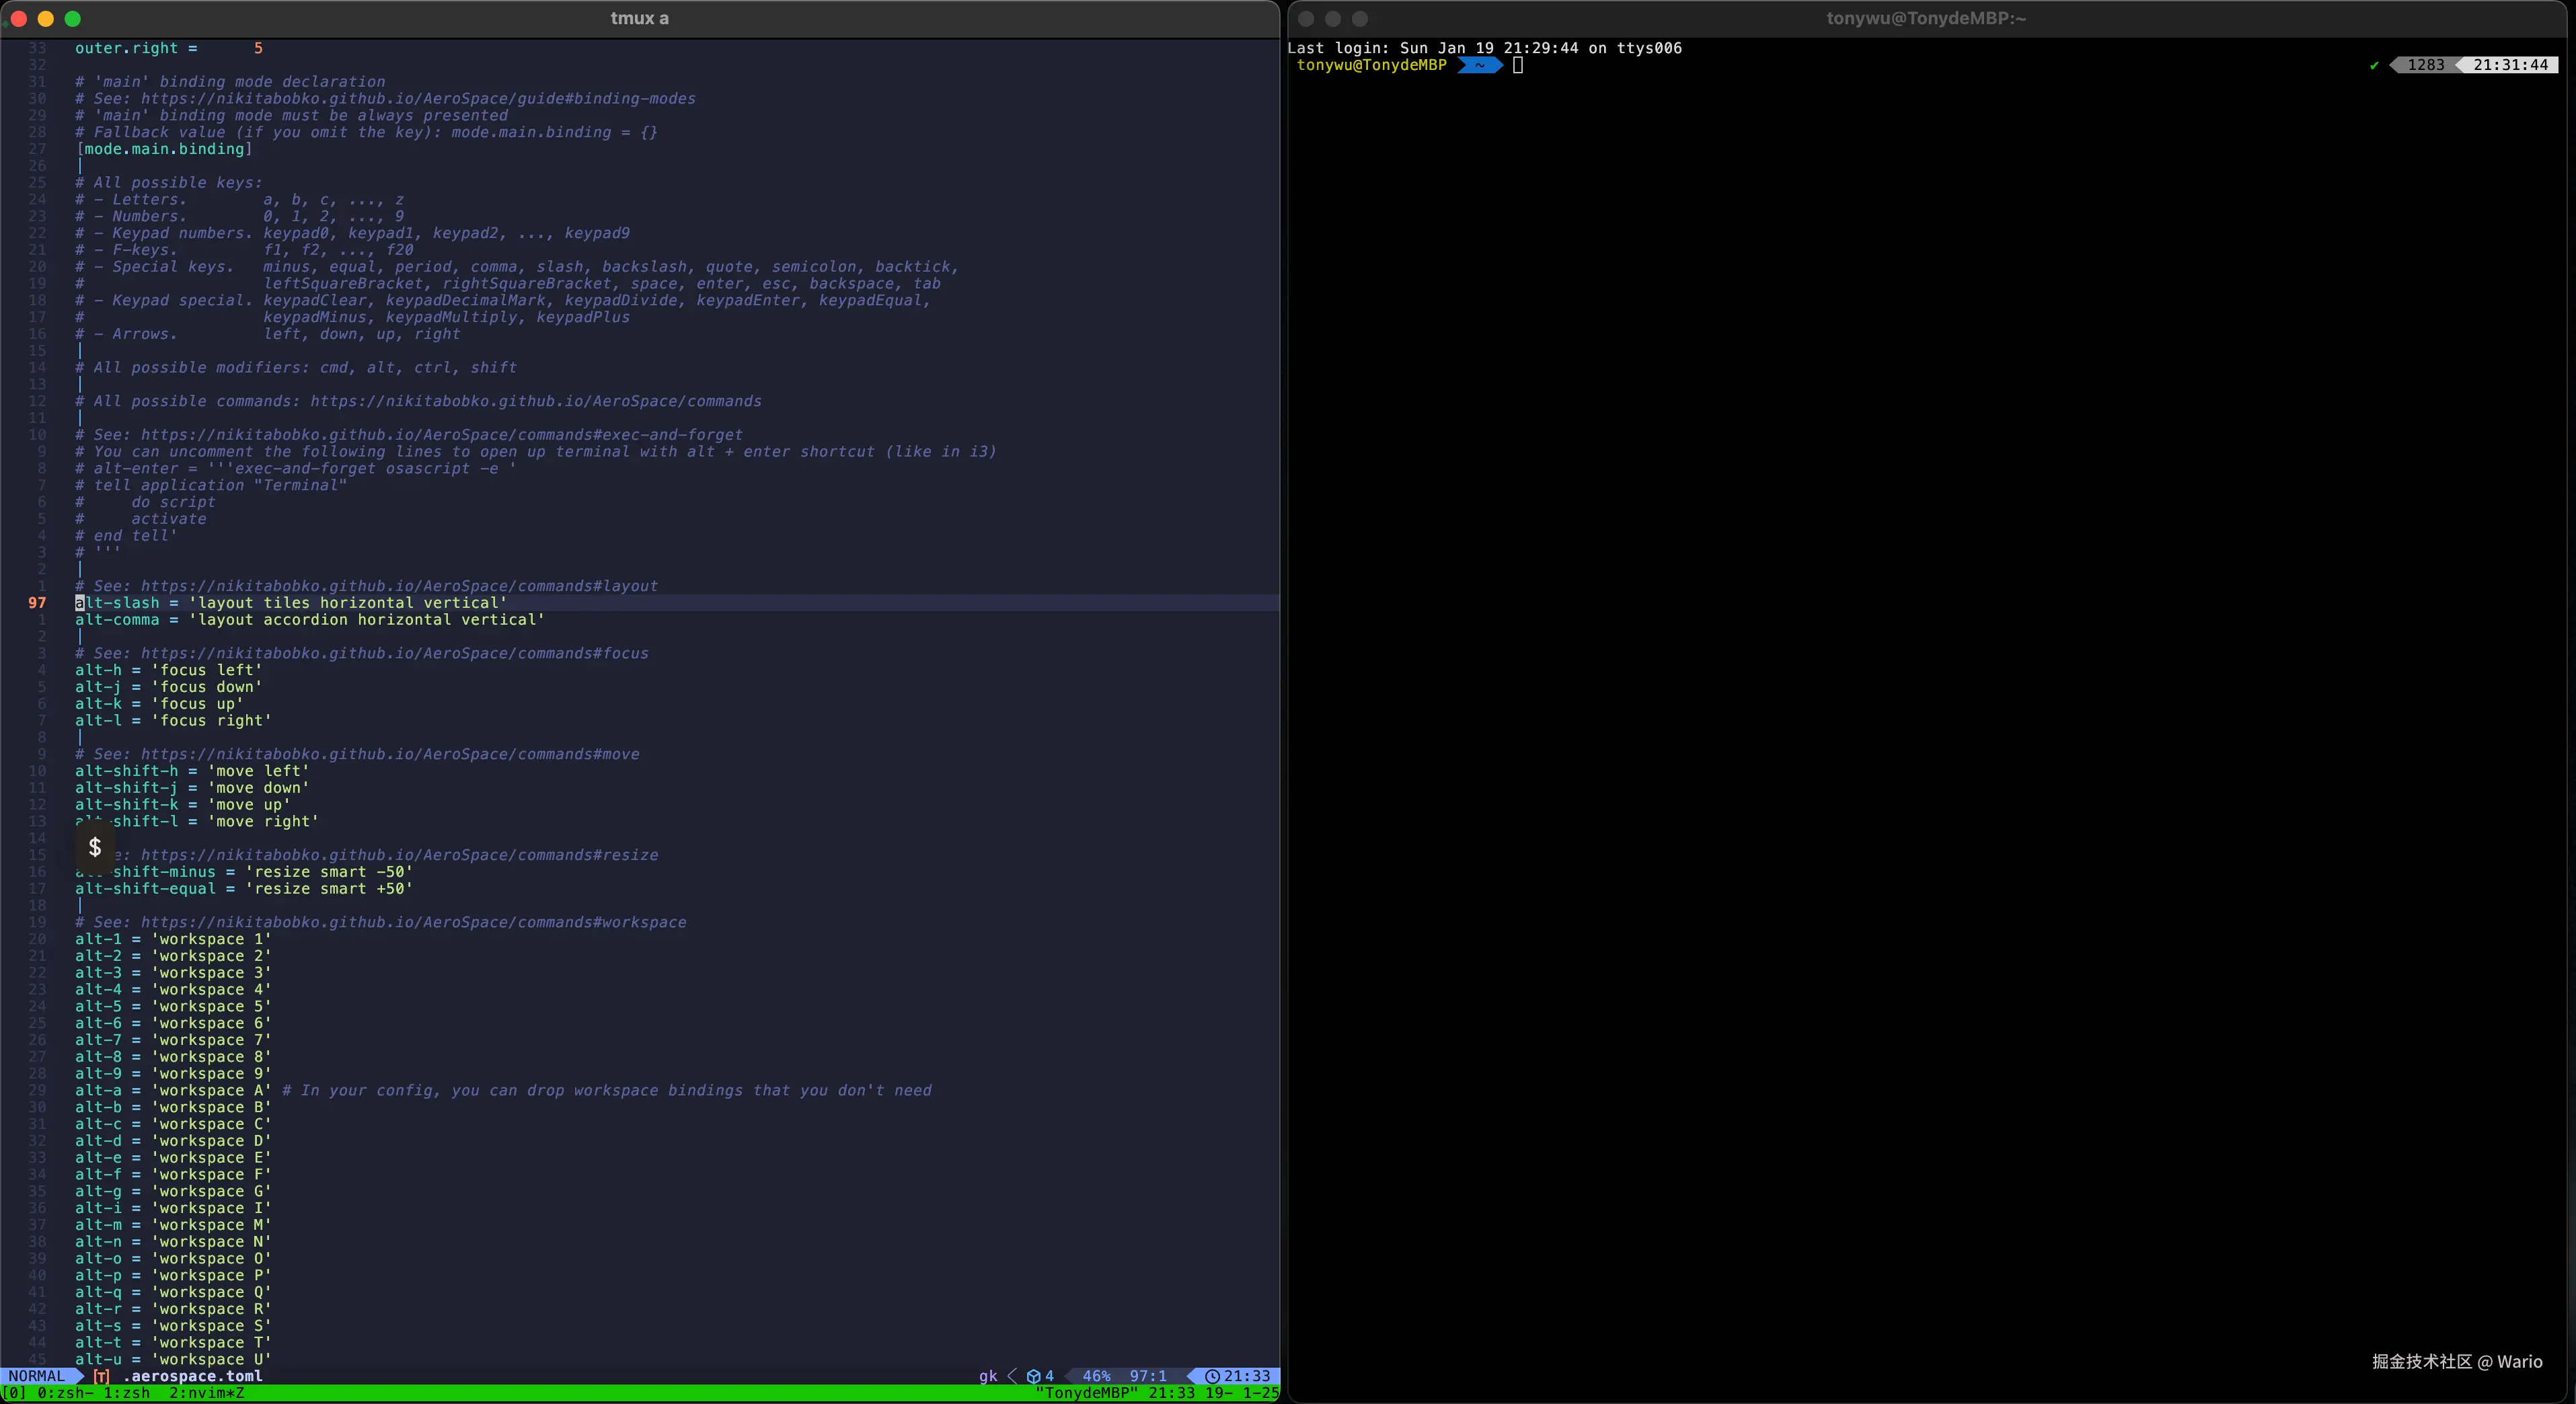Viewport: 2576px width, 1404px height.
Task: Click the AeroSpace binding-modes guide URL
Action: [418, 98]
